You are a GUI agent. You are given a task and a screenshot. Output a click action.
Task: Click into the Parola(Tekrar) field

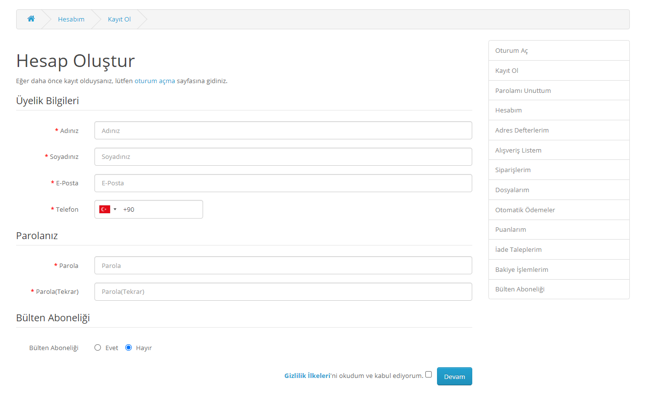tap(283, 291)
